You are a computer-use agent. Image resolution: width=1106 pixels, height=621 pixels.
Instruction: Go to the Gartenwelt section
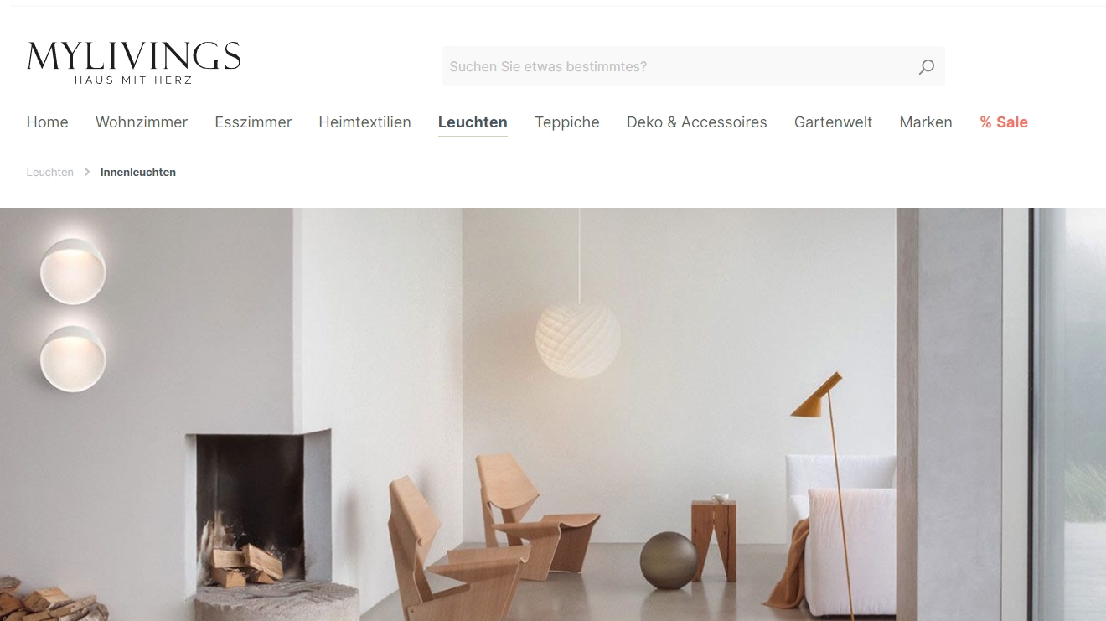point(834,122)
